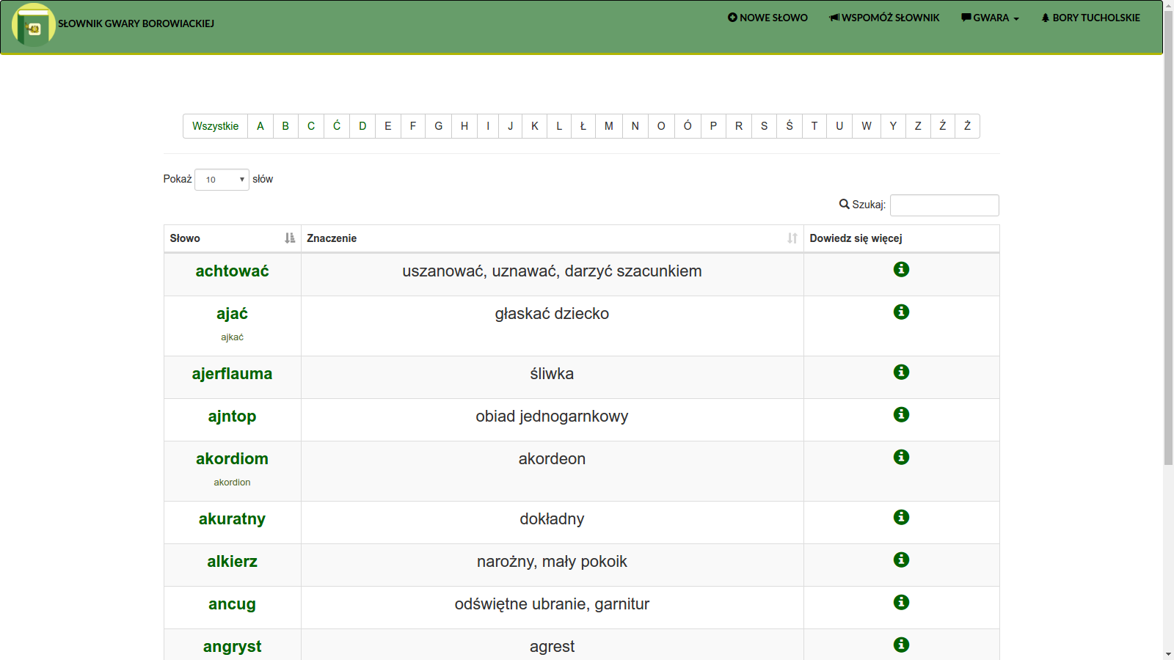This screenshot has width=1174, height=660.
Task: Go to BORY TUCHOLSKIE link
Action: (x=1090, y=18)
